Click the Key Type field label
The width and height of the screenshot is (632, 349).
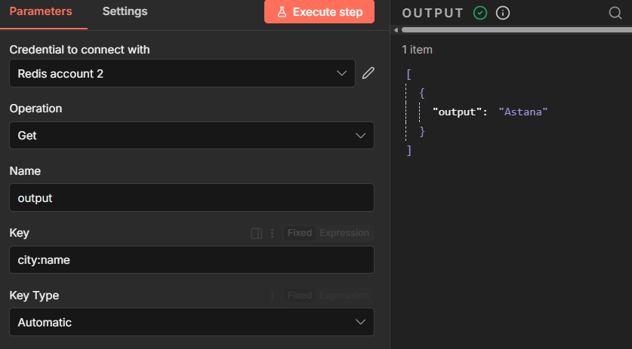34,295
